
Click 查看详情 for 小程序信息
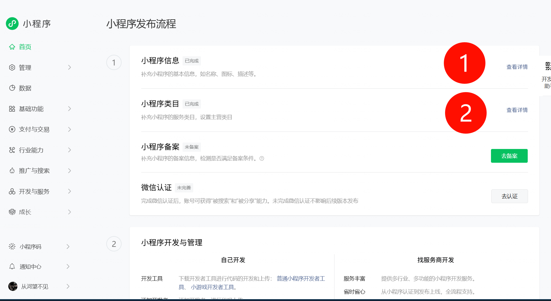[517, 67]
